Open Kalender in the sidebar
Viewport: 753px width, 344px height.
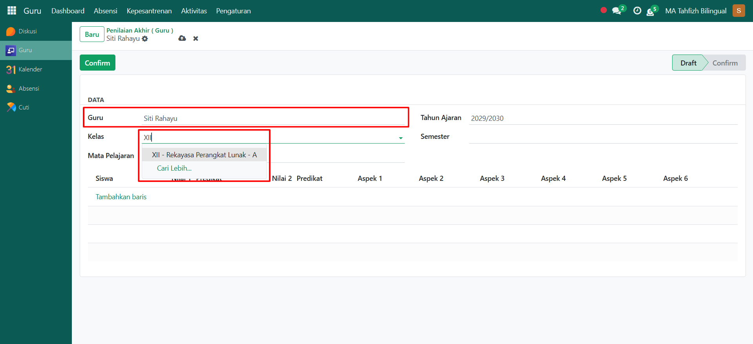click(x=30, y=69)
